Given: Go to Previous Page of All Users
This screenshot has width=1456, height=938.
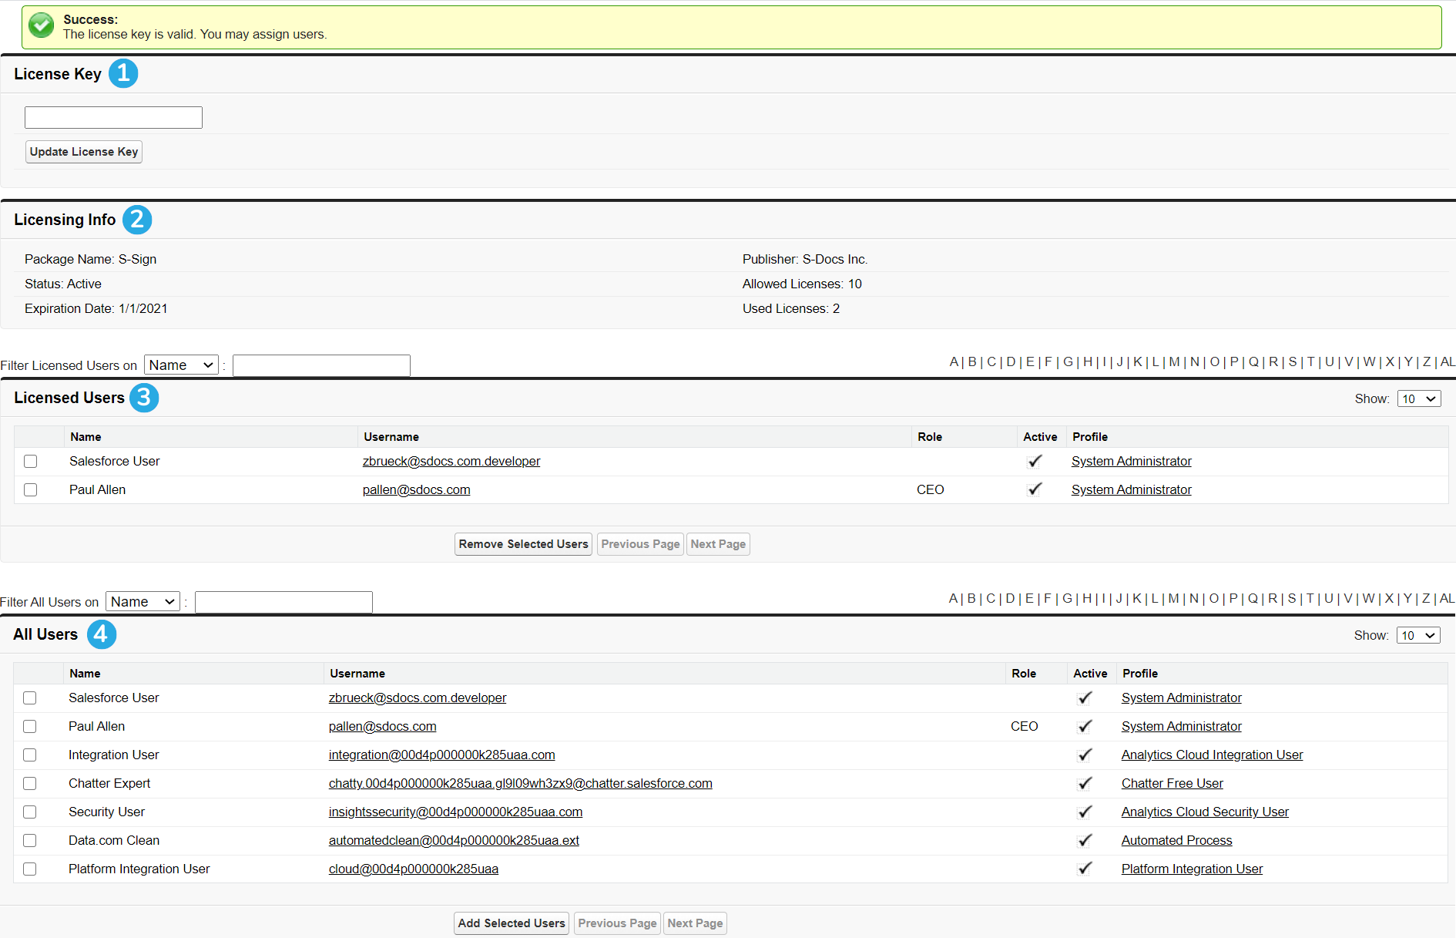Looking at the screenshot, I should (x=617, y=923).
